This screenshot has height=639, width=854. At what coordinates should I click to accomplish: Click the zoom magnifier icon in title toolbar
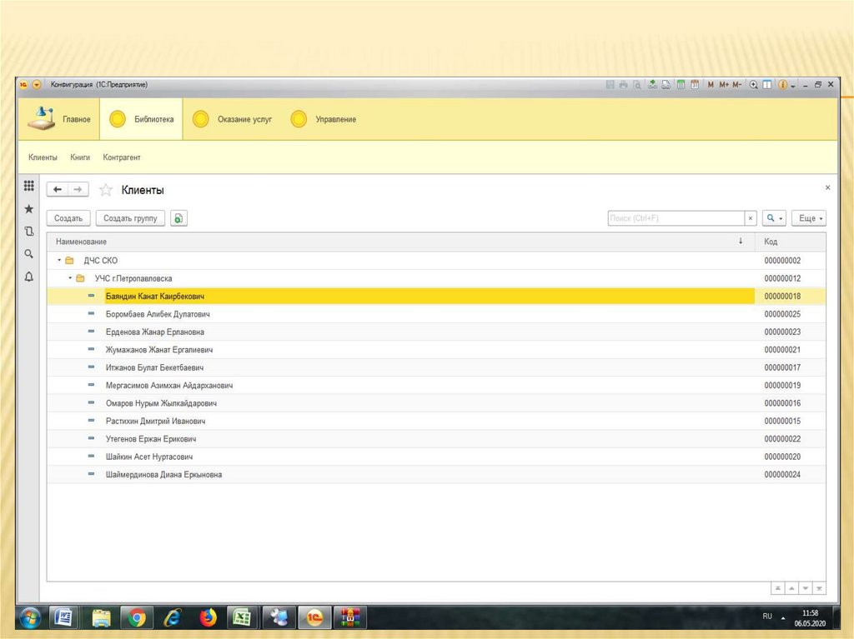(x=753, y=84)
